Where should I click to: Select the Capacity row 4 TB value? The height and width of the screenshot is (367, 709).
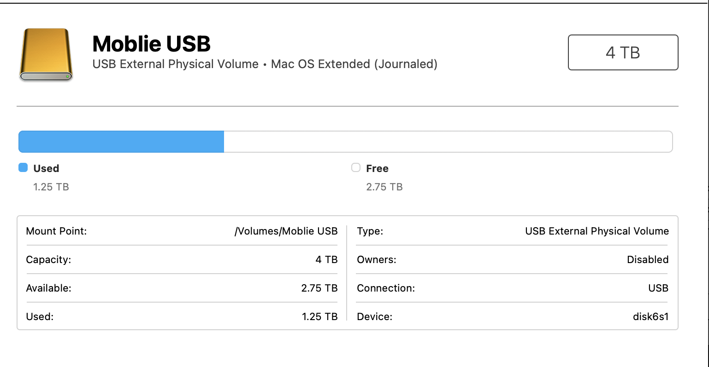326,259
